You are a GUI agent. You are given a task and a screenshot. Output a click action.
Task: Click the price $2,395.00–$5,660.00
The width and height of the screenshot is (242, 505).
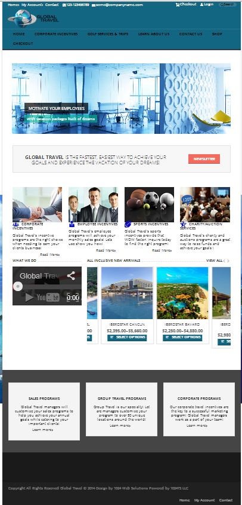tap(127, 330)
